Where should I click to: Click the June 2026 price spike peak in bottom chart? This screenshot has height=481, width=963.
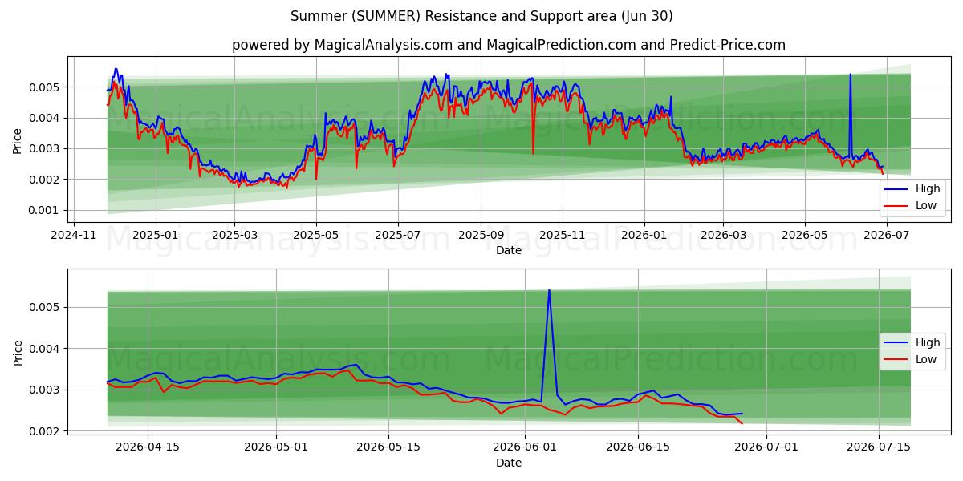[x=549, y=290]
